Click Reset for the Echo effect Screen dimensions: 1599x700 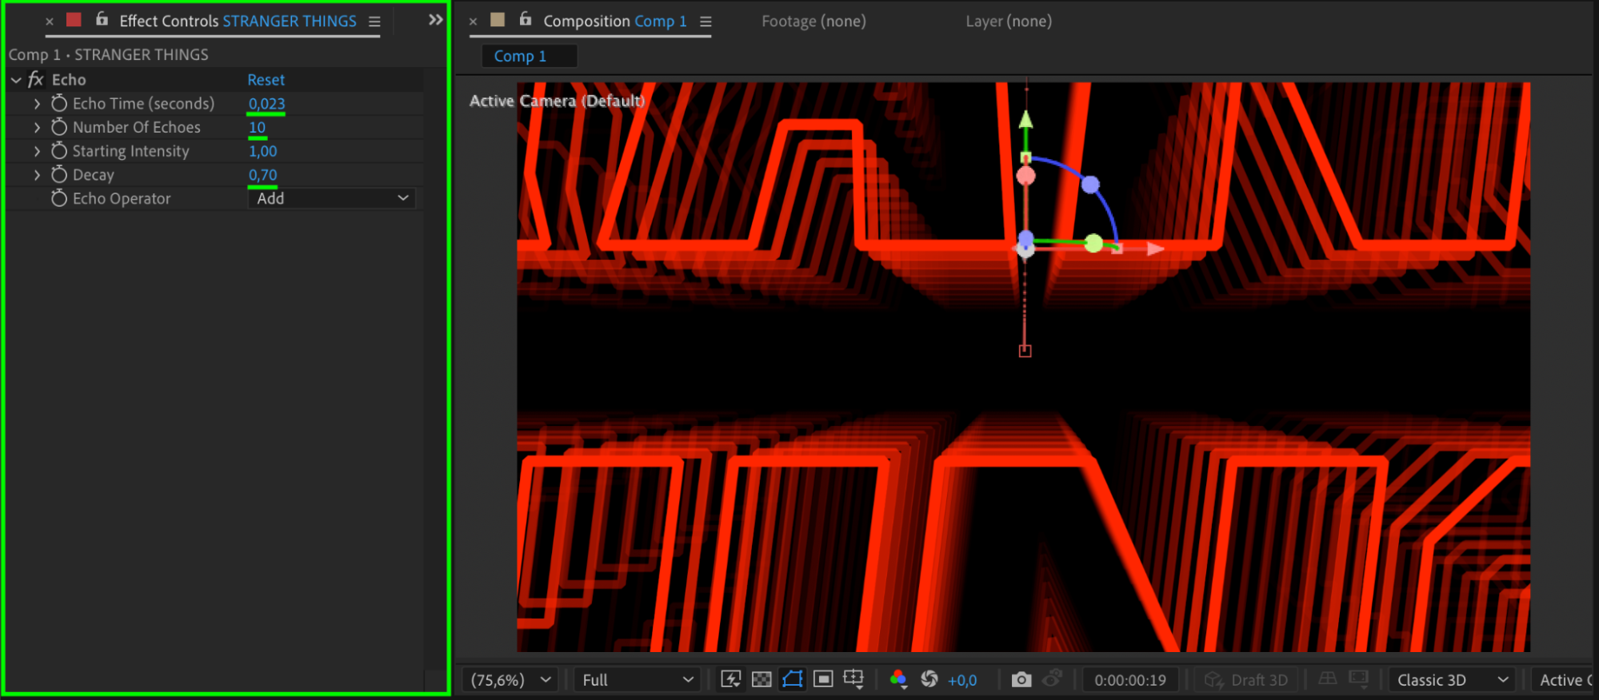(x=266, y=80)
